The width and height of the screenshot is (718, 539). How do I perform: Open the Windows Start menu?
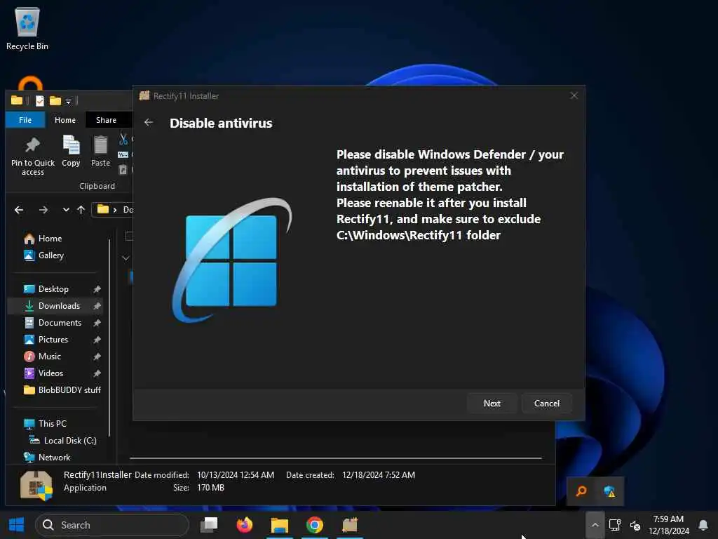click(17, 525)
